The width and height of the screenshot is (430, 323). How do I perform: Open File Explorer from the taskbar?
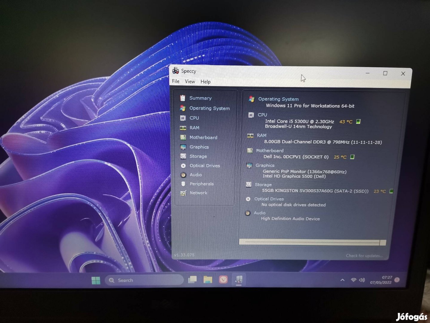click(x=208, y=280)
